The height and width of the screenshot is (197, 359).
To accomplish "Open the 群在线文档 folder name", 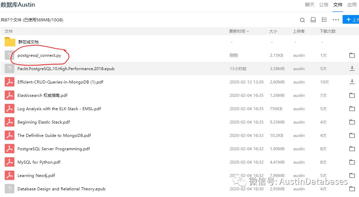I will [x=28, y=42].
